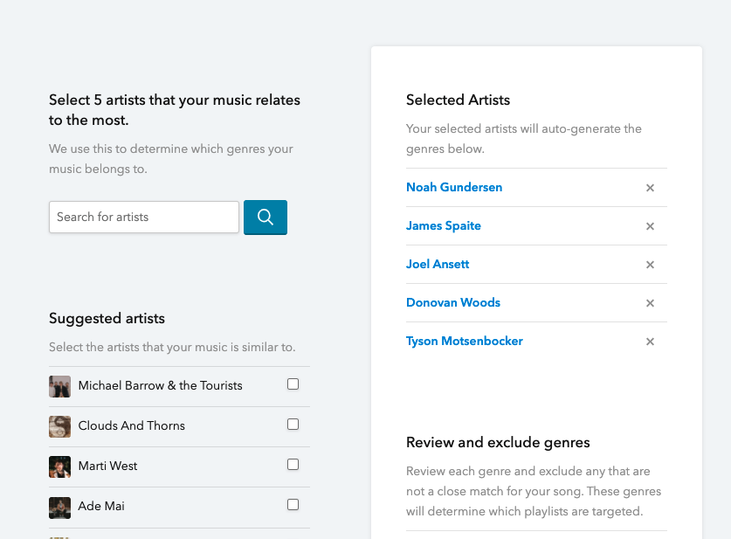Open the James Spaite artist link
The image size is (731, 539).
444,225
